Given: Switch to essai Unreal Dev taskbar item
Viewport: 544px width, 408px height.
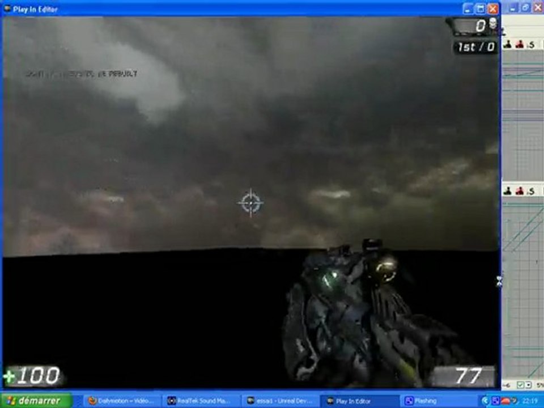Looking at the screenshot, I should [x=280, y=401].
